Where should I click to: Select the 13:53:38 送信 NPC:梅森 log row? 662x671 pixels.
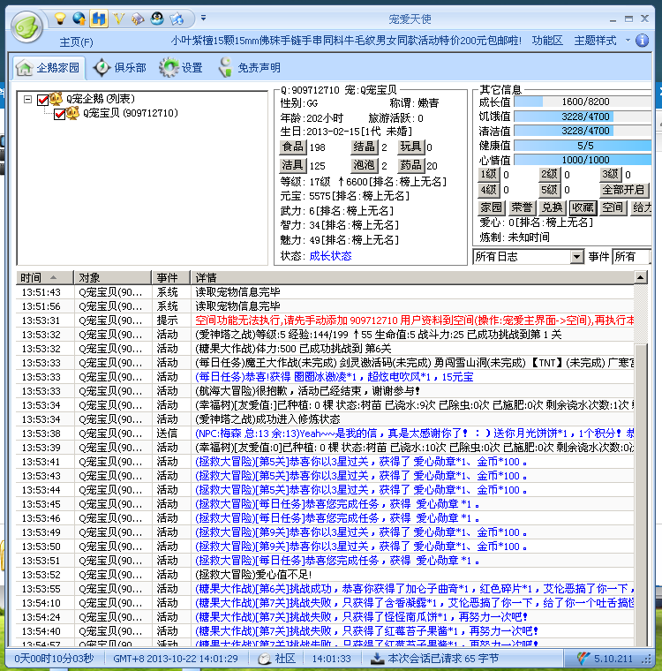(325, 434)
